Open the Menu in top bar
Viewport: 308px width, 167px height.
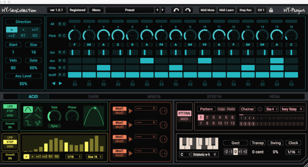point(96,10)
